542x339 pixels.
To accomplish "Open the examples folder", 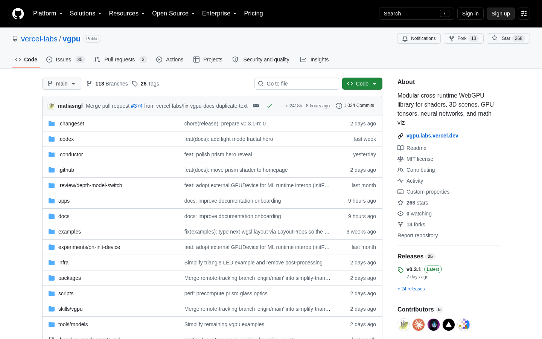I will (x=70, y=232).
